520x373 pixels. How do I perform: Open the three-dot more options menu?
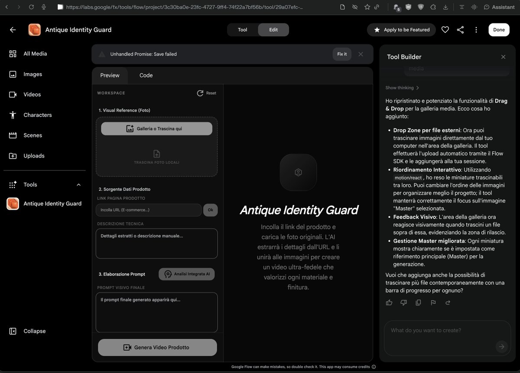(x=476, y=30)
